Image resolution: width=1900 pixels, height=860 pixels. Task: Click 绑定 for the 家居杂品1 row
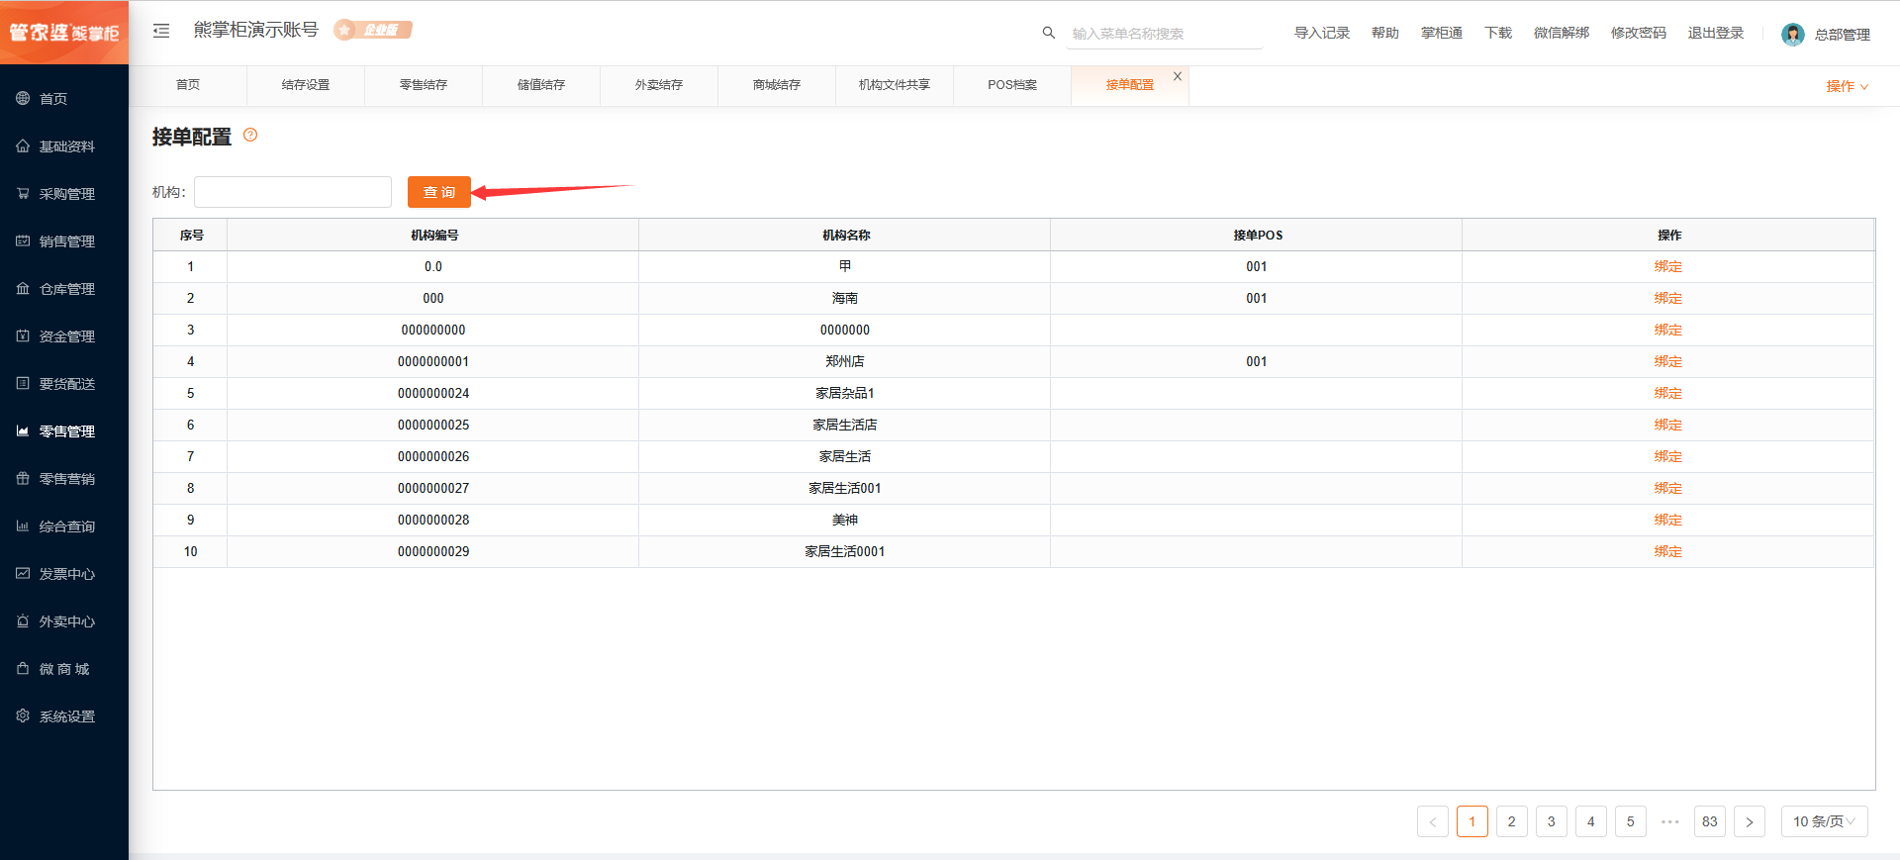1667,393
